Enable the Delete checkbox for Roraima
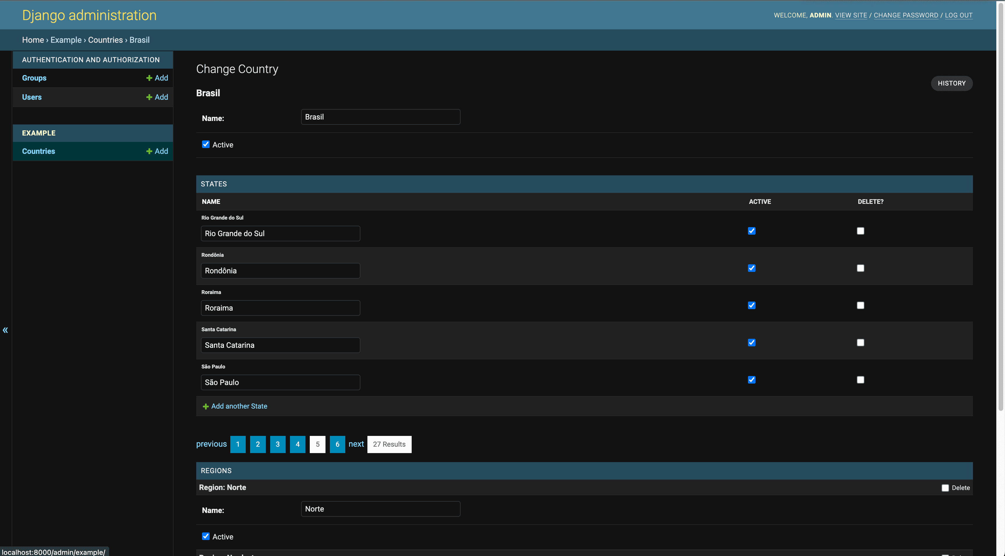The height and width of the screenshot is (556, 1005). pos(860,305)
